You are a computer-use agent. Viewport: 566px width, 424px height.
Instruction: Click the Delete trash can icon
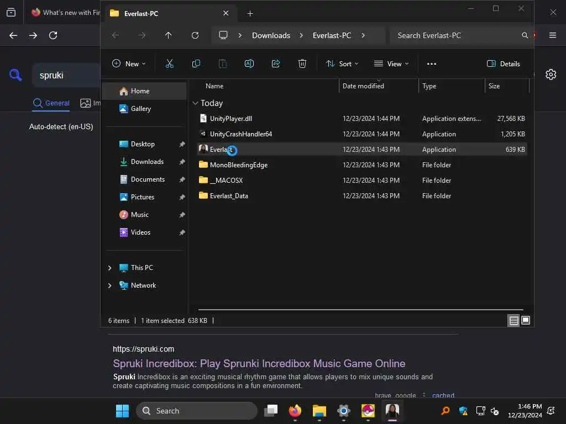click(x=302, y=64)
